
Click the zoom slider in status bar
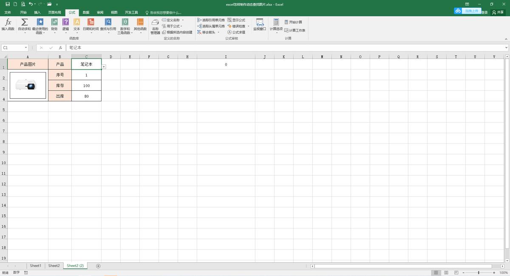coord(479,273)
